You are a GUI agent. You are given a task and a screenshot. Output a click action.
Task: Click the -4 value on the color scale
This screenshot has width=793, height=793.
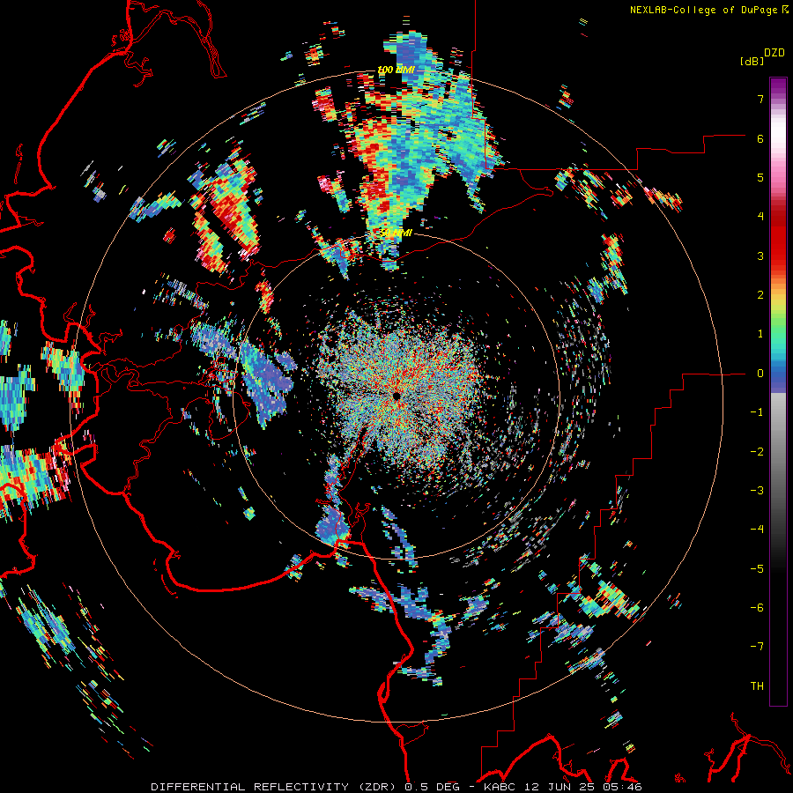point(757,530)
